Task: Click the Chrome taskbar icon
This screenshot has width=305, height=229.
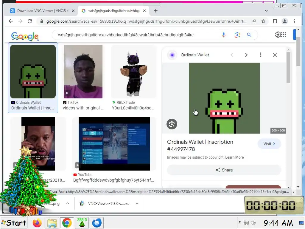Action: click(67, 223)
